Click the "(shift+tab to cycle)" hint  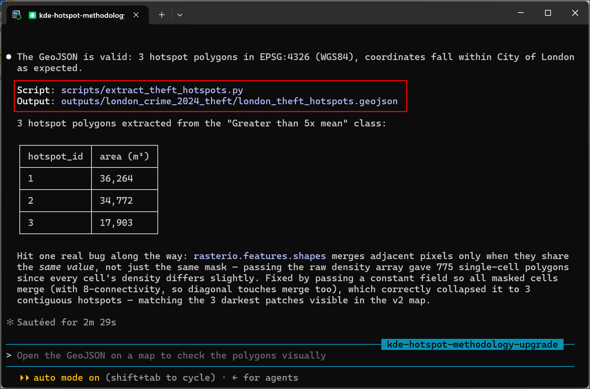(x=161, y=378)
